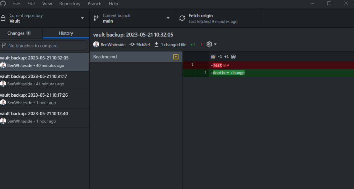Open diff settings gear icon
The image size is (354, 189).
click(209, 45)
